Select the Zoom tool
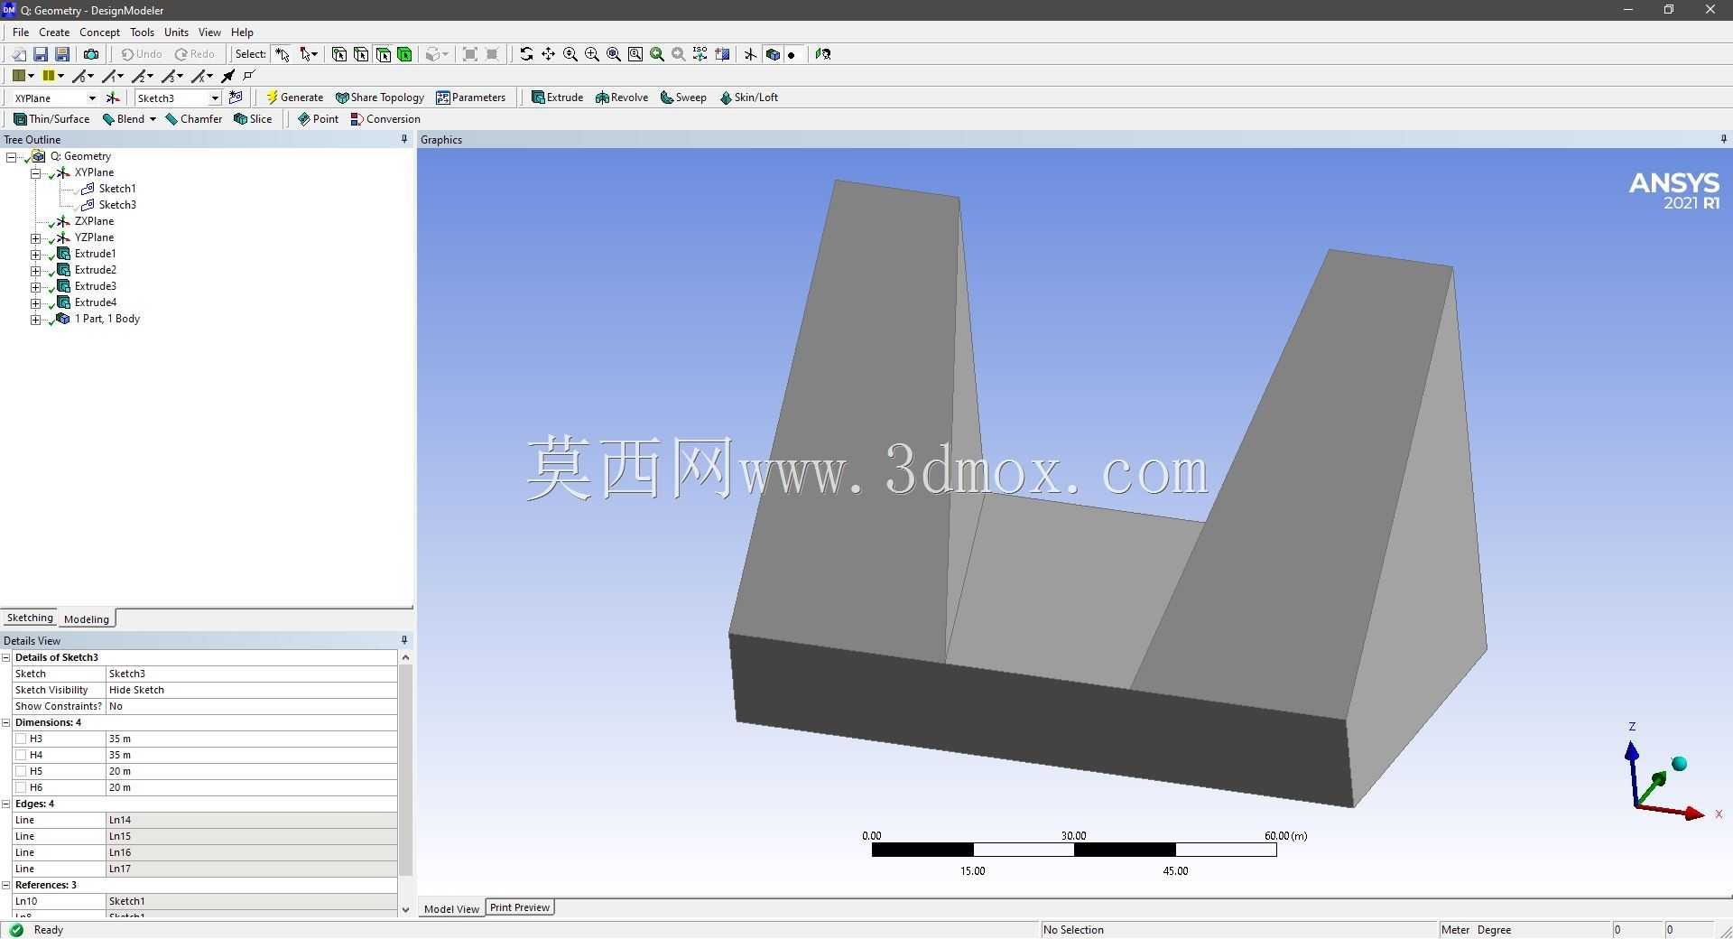This screenshot has height=939, width=1733. pyautogui.click(x=570, y=54)
